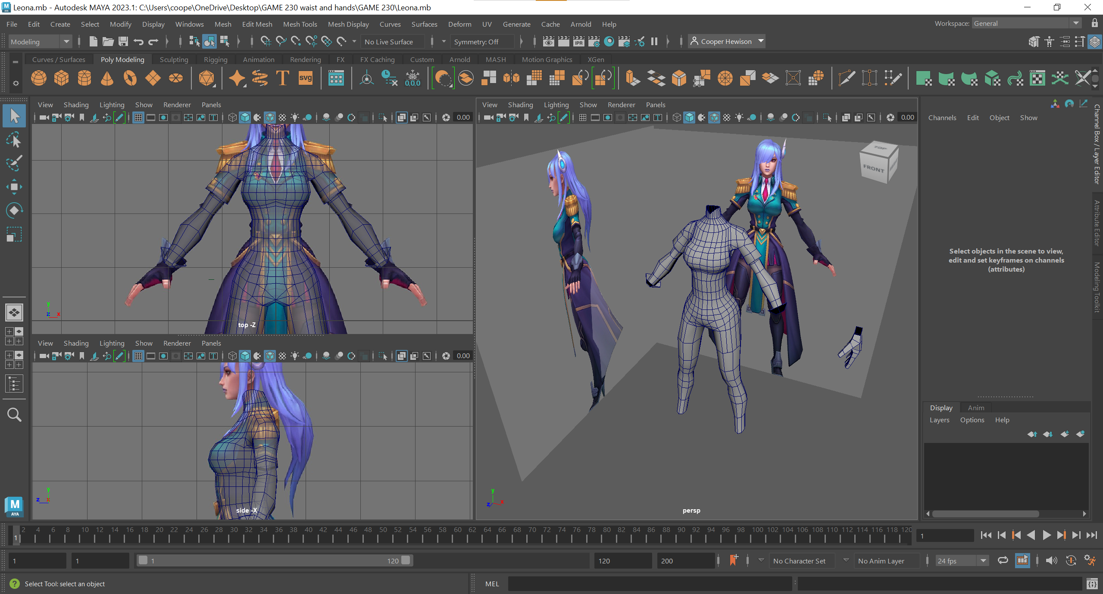Screen dimensions: 1103x594
Task: Toggle the auto keyframe button
Action: (x=1071, y=560)
